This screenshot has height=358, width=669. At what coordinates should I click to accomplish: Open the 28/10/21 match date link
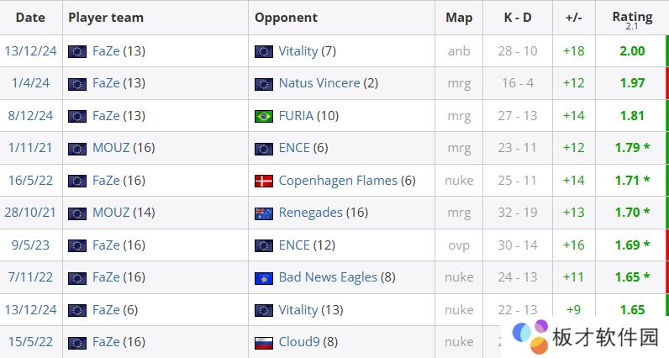pos(30,213)
